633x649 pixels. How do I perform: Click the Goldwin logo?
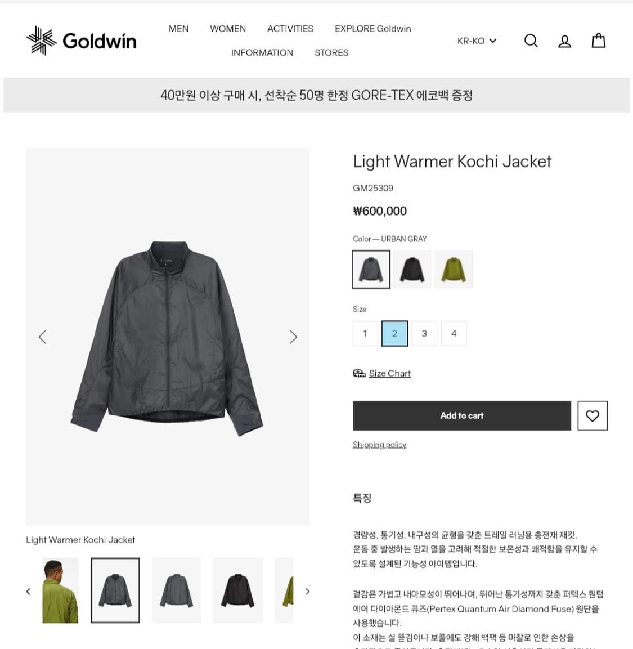coord(81,41)
